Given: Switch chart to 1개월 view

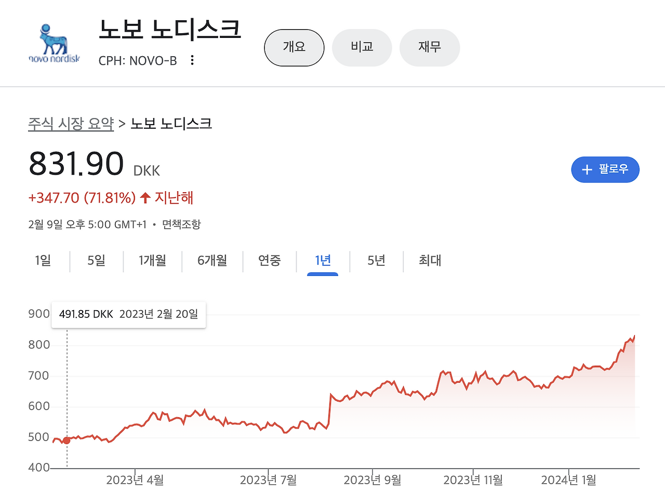Looking at the screenshot, I should click(x=153, y=261).
